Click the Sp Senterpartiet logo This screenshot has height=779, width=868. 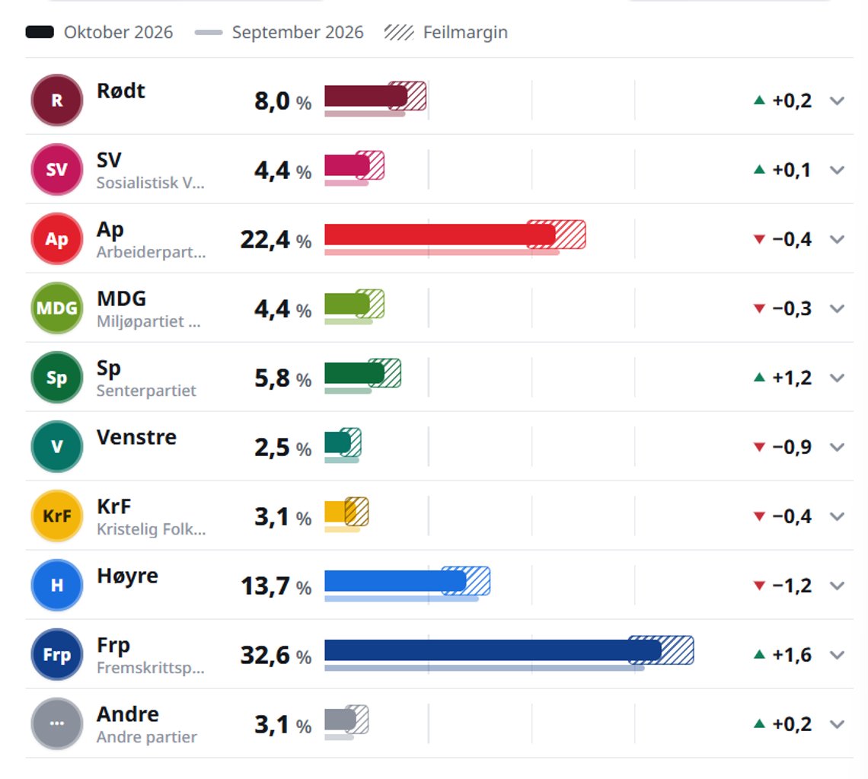click(57, 377)
